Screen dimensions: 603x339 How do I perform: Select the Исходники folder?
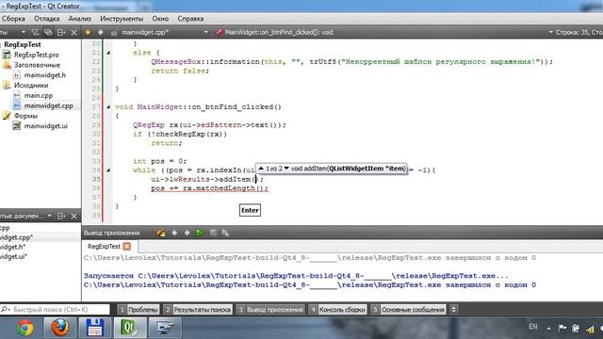click(31, 86)
